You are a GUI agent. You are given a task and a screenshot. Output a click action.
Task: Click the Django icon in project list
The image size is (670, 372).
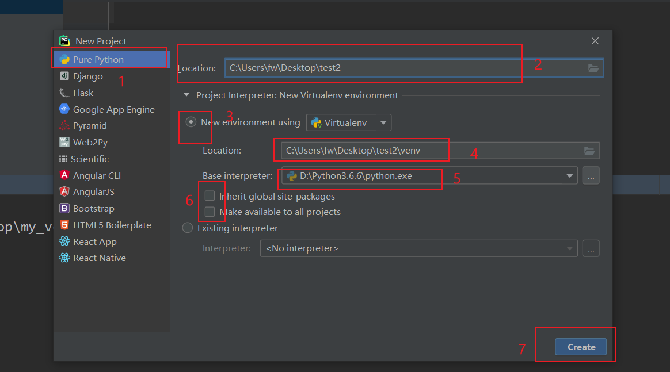point(64,76)
